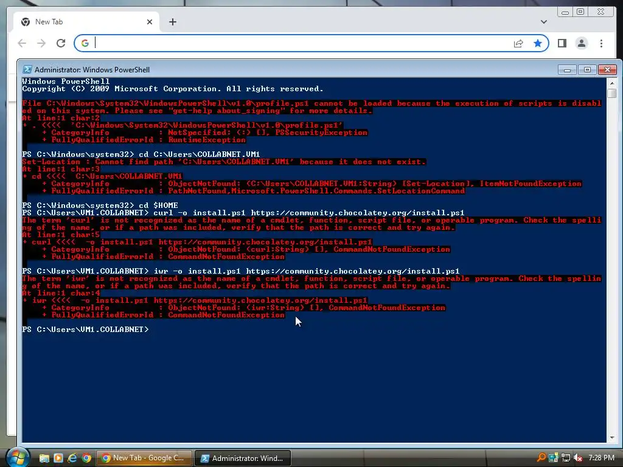
Task: Click the green monitor tray icon
Action: click(554, 458)
